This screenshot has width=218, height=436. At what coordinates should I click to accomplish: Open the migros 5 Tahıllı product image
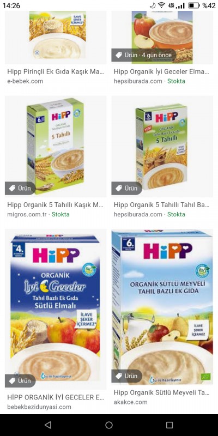[x=56, y=147]
